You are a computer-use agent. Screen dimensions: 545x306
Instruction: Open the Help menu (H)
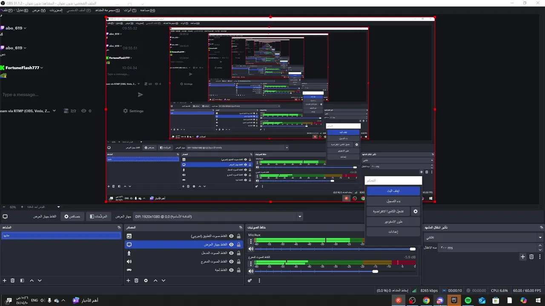tap(147, 10)
